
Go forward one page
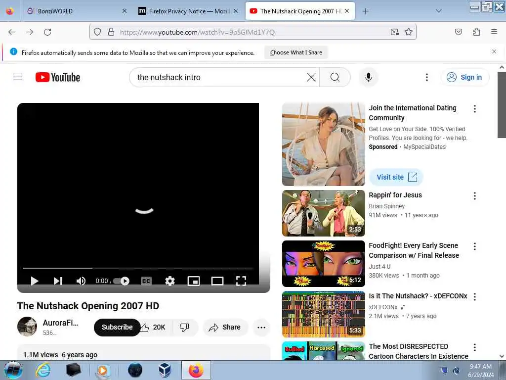[30, 32]
